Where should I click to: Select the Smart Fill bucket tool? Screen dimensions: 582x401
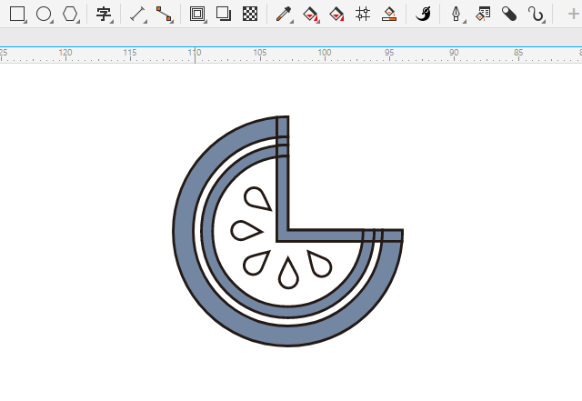[336, 15]
